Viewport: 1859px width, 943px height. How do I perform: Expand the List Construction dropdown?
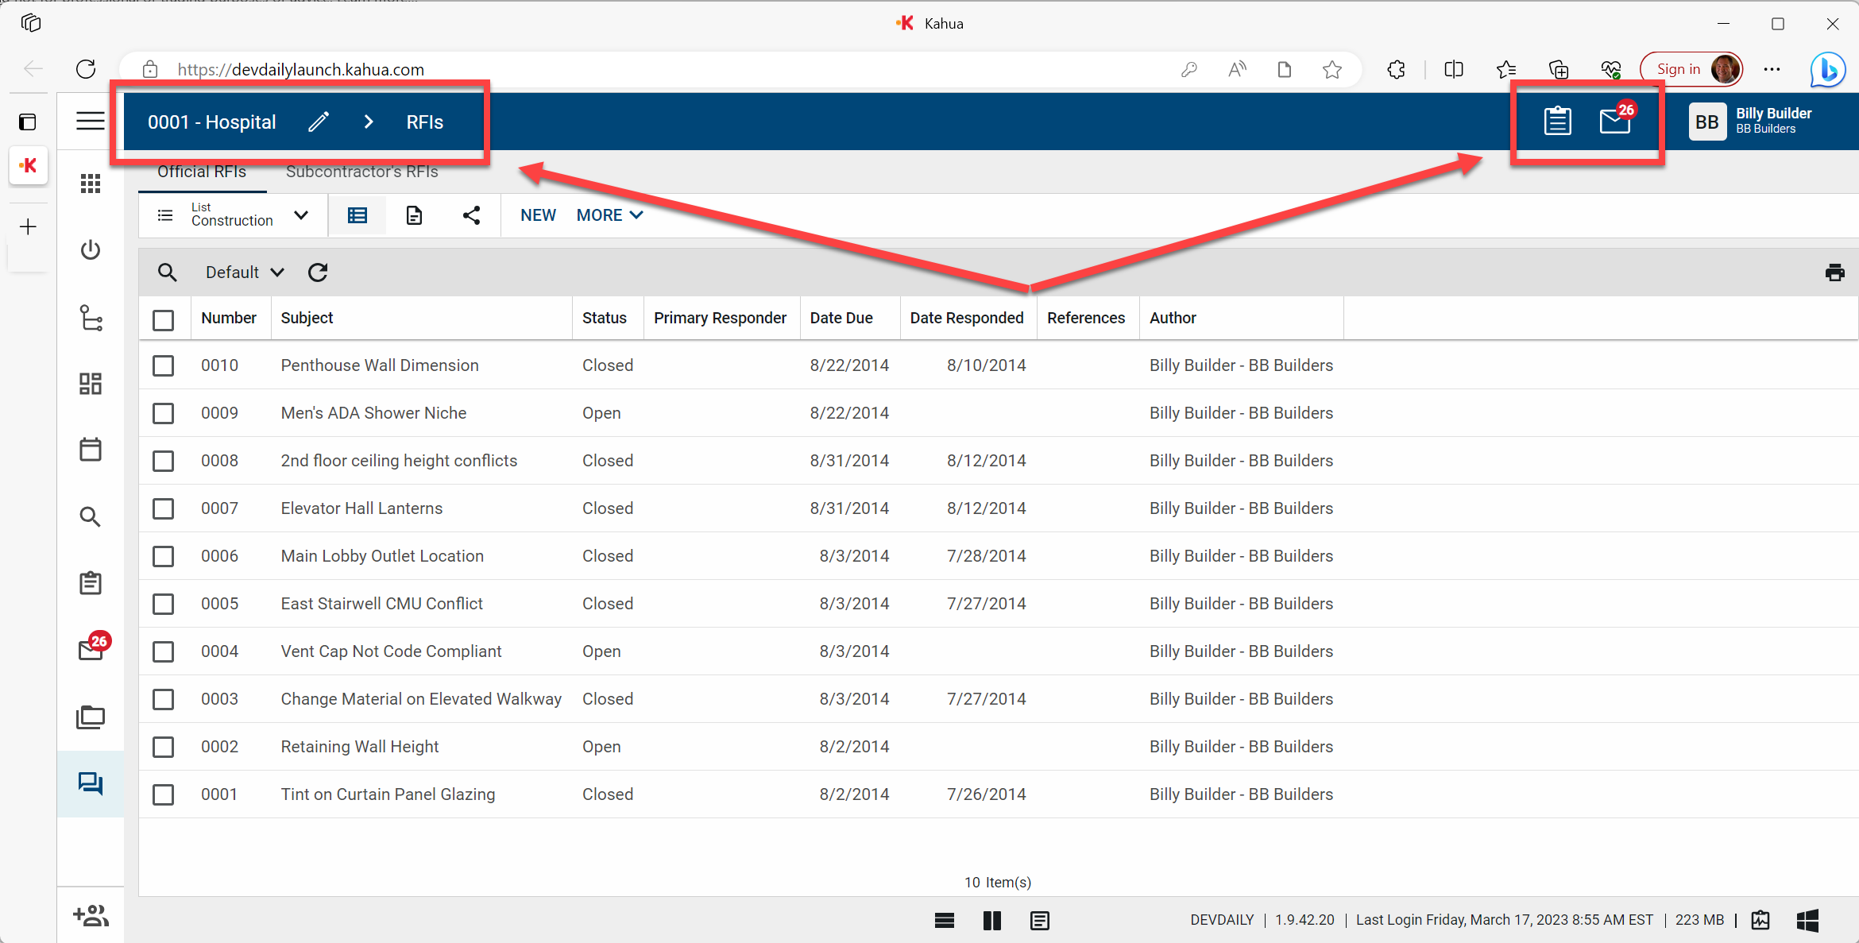pos(300,215)
